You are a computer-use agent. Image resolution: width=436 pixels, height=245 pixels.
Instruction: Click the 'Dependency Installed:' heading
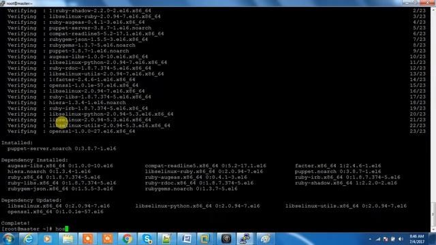pyautogui.click(x=35, y=160)
